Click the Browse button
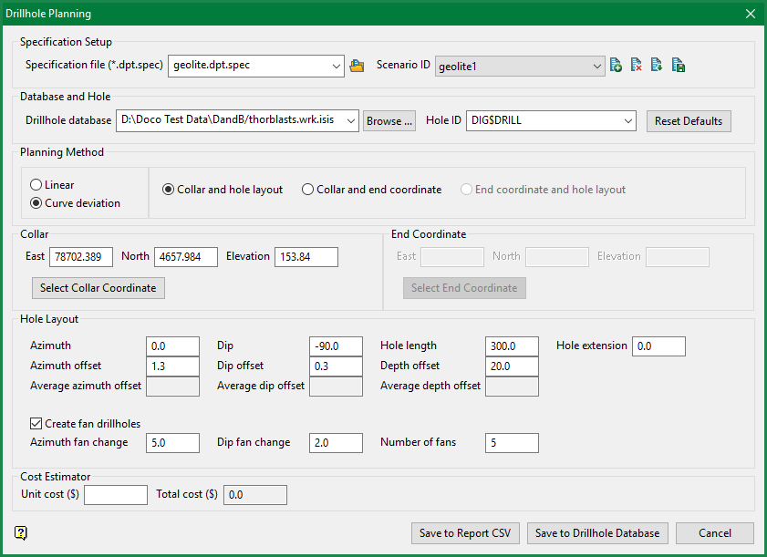 tap(389, 120)
